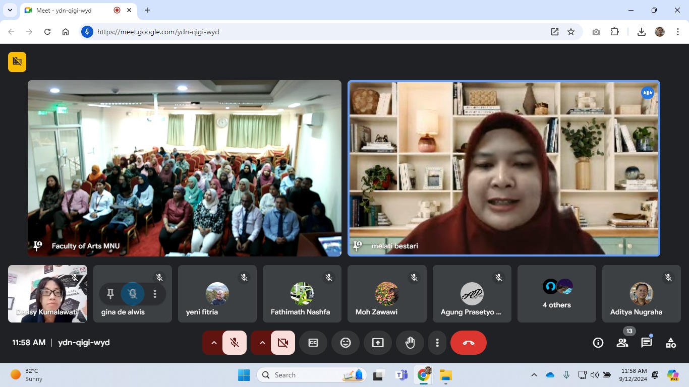Toggle closed captions on

[313, 343]
